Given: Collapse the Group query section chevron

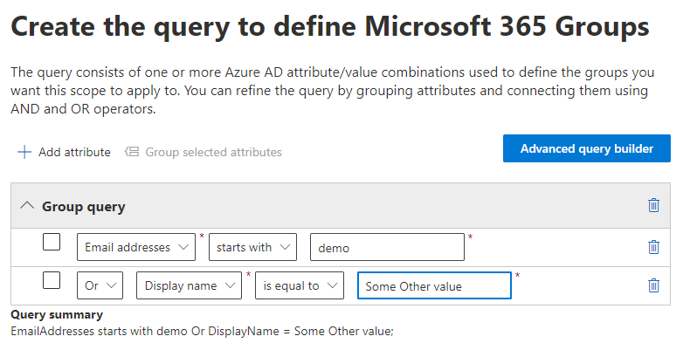Looking at the screenshot, I should (27, 206).
